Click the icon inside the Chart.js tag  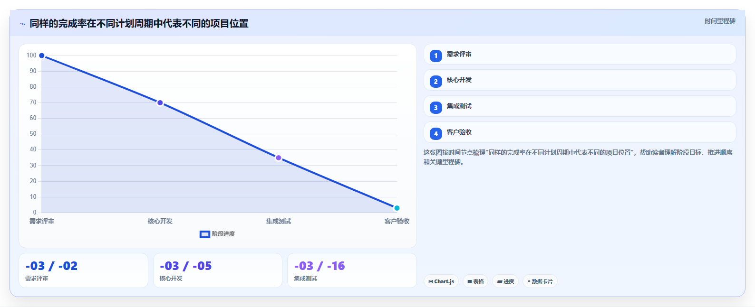[431, 282]
